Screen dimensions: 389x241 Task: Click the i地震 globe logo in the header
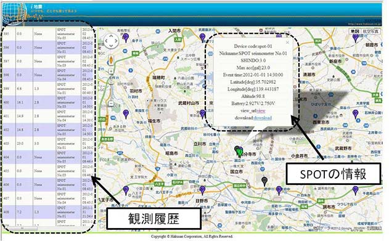(x=15, y=14)
